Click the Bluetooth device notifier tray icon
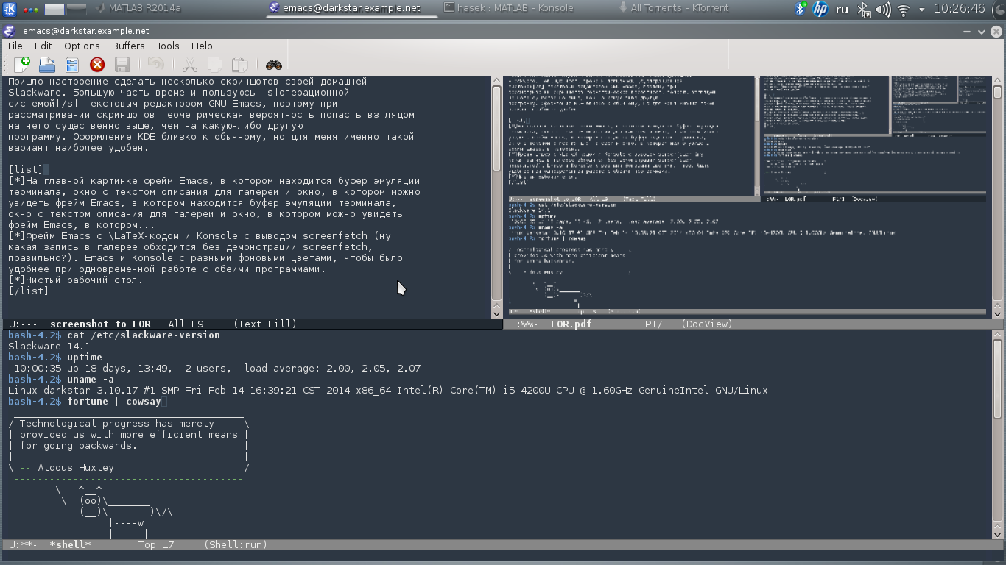1006x565 pixels. tap(864, 10)
